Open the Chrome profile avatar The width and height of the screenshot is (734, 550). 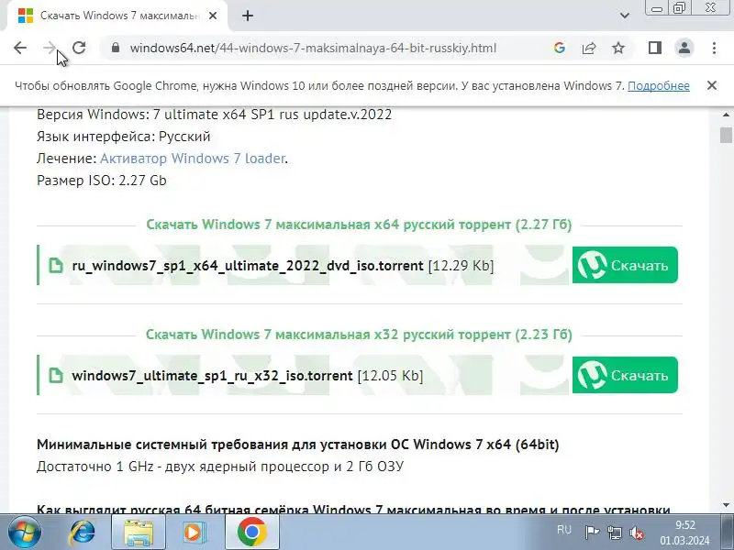[x=684, y=48]
